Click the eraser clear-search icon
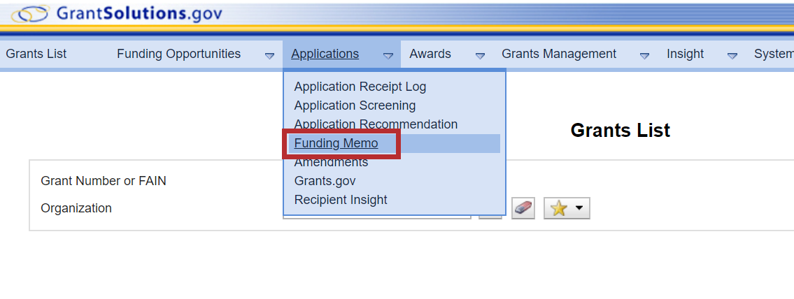Viewport: 794px width, 299px height. (x=523, y=208)
